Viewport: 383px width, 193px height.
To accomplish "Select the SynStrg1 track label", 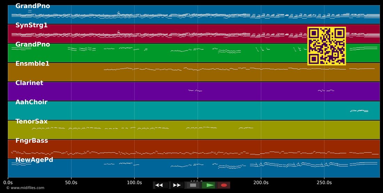I will (31, 25).
